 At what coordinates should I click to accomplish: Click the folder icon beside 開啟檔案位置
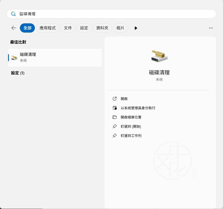[115, 117]
